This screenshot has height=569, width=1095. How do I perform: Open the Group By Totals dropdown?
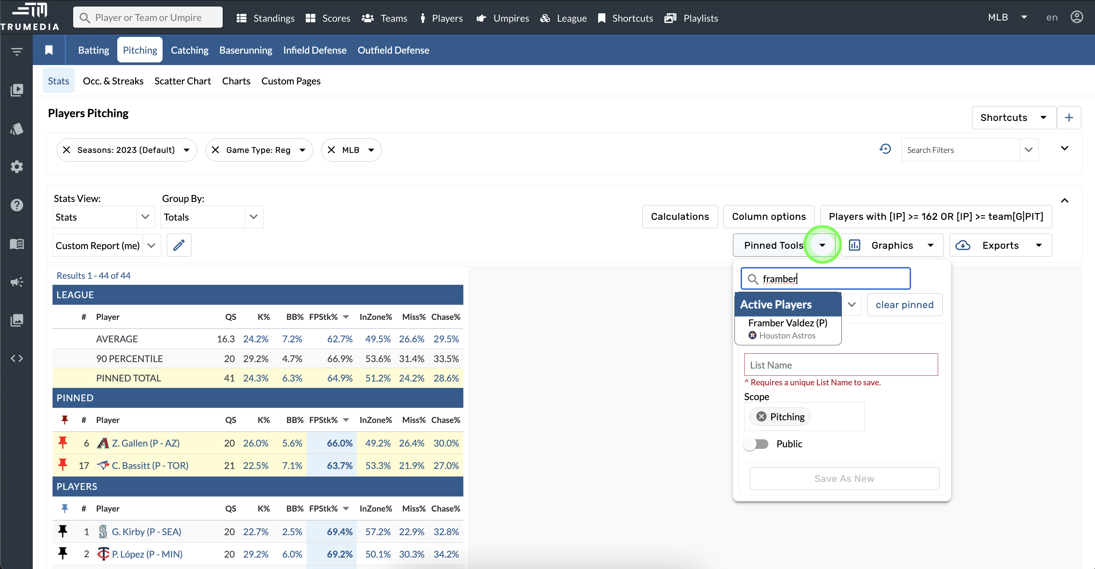[x=254, y=217]
